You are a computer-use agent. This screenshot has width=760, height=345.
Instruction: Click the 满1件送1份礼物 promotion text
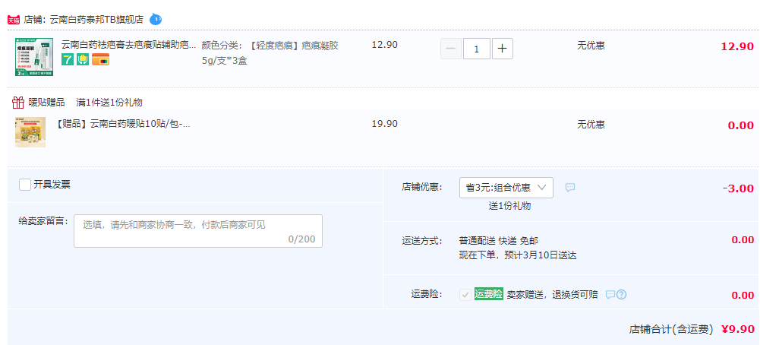[x=109, y=103]
